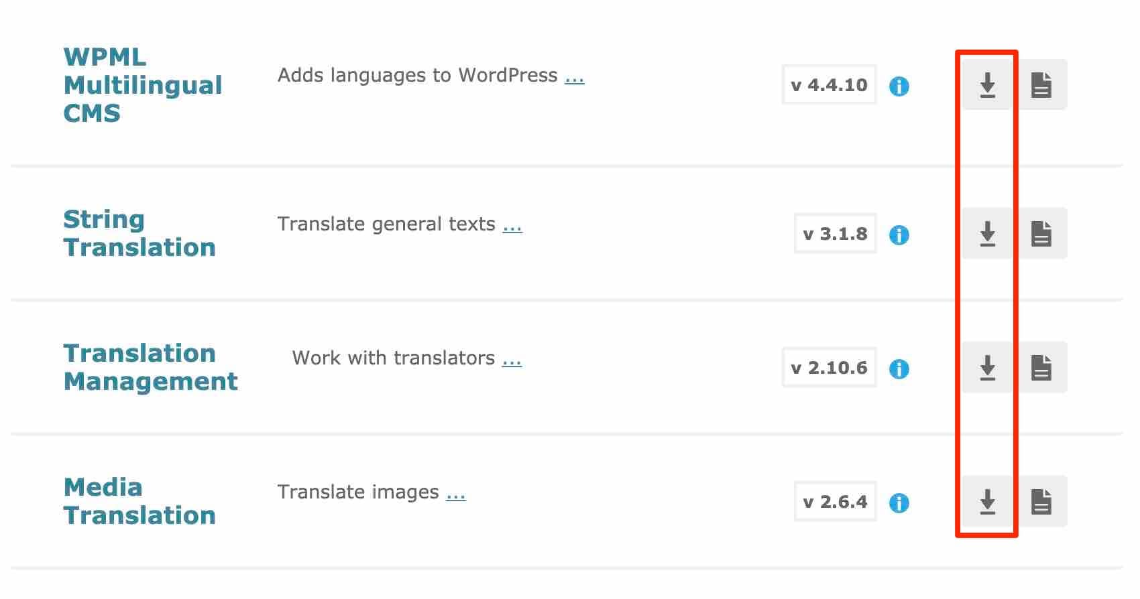Download the Translation Management plugin

tap(987, 368)
